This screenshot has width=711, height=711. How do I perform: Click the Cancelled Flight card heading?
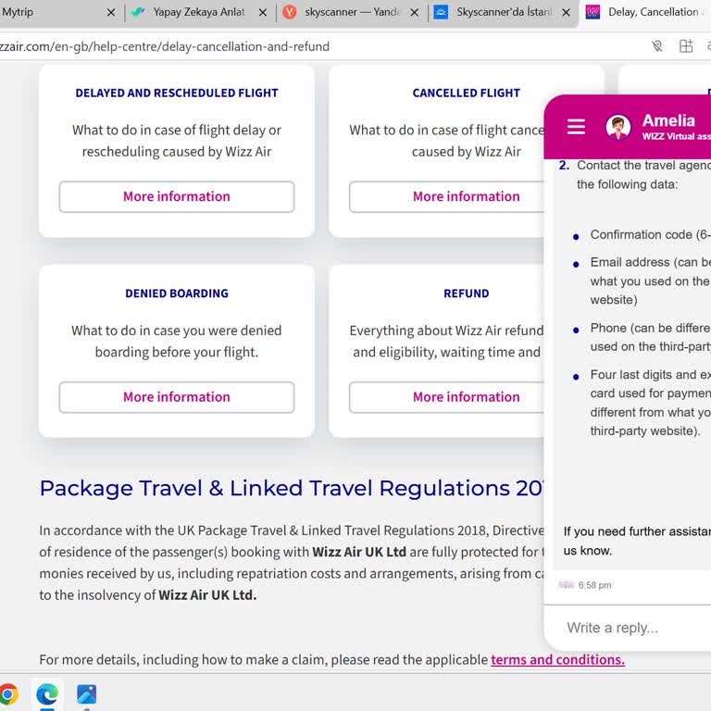[467, 93]
